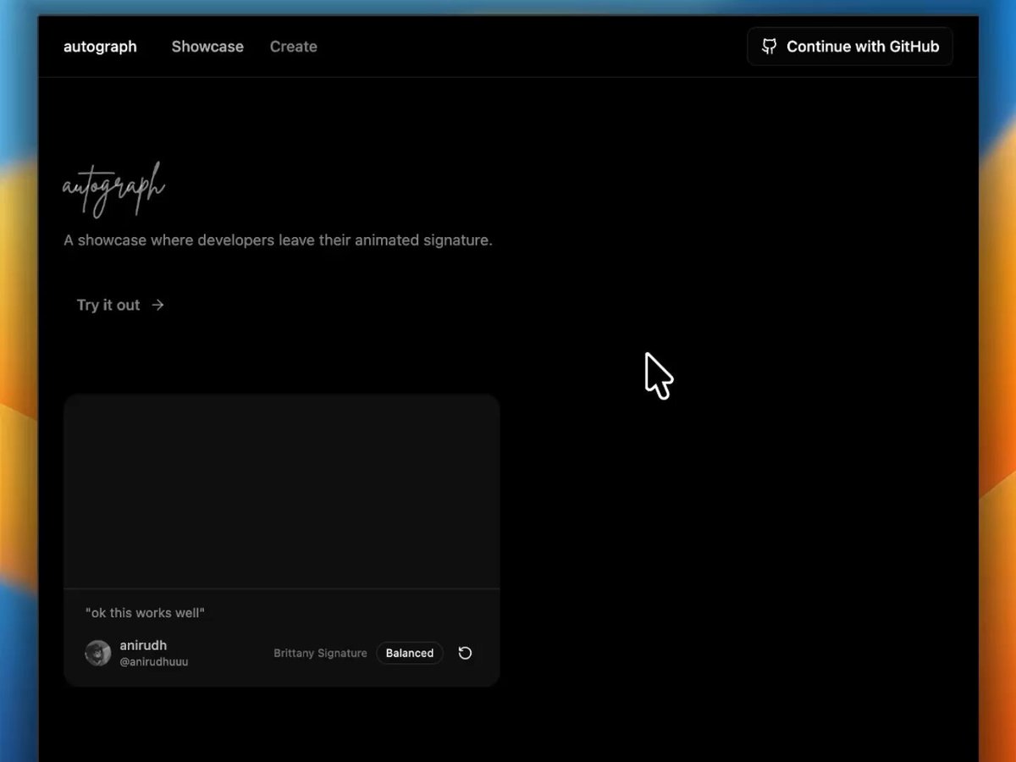Click the GitHub icon in sign-in button
This screenshot has height=762, width=1016.
pyautogui.click(x=769, y=47)
